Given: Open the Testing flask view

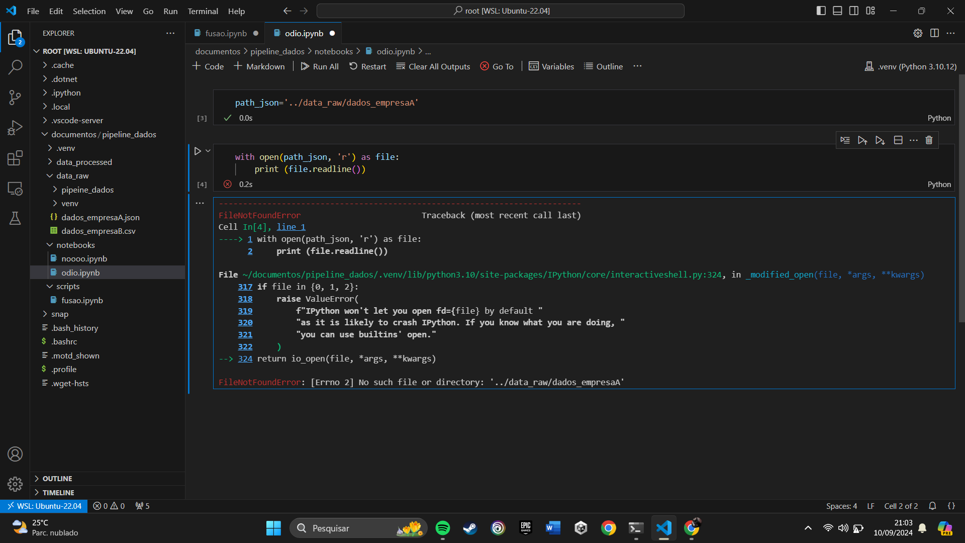Looking at the screenshot, I should click(15, 218).
